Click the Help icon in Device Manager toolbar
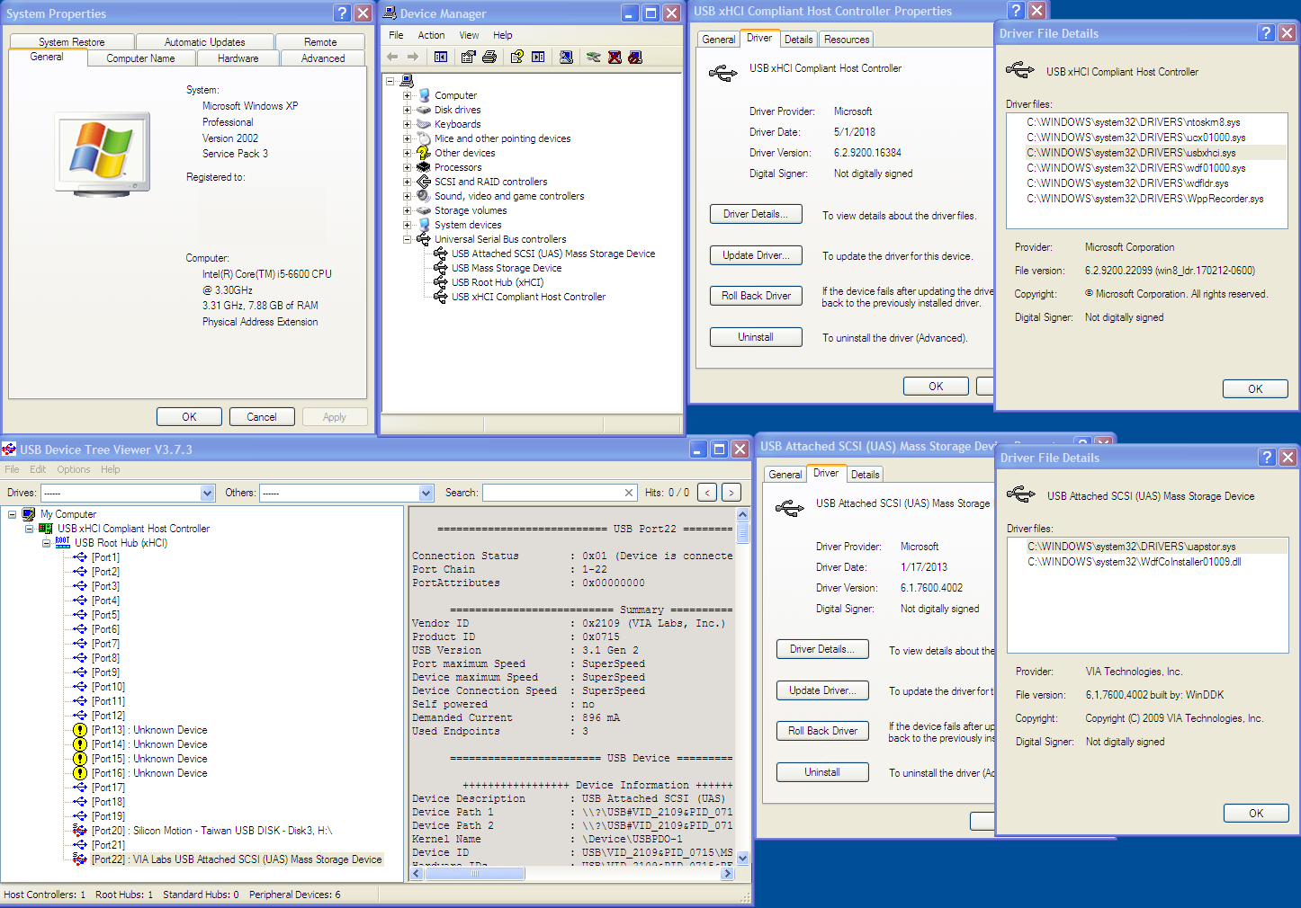Image resolution: width=1301 pixels, height=908 pixels. pos(517,57)
